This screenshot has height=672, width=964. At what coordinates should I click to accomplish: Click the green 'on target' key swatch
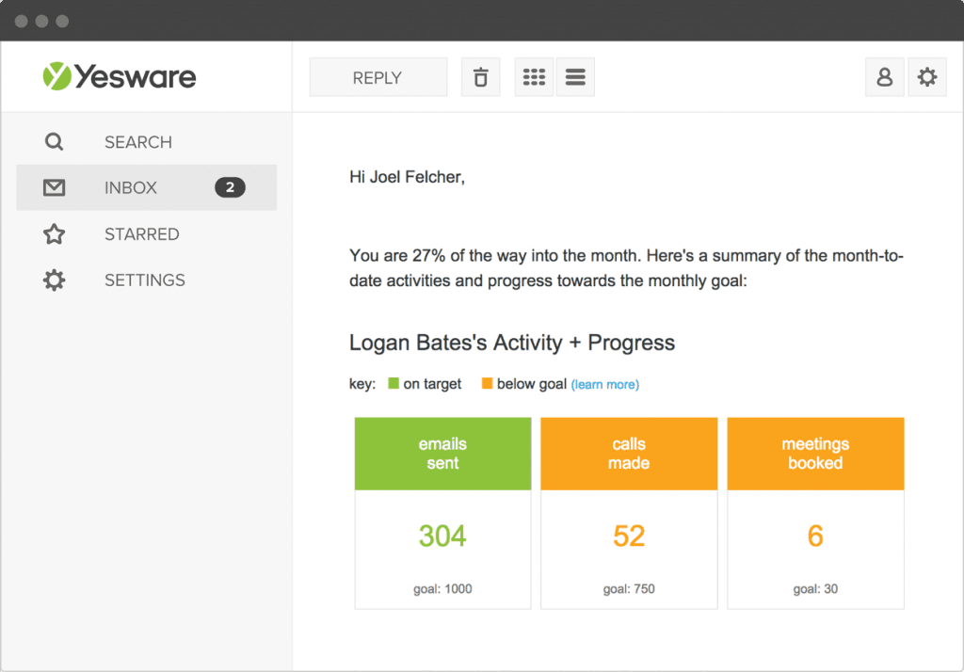[394, 384]
